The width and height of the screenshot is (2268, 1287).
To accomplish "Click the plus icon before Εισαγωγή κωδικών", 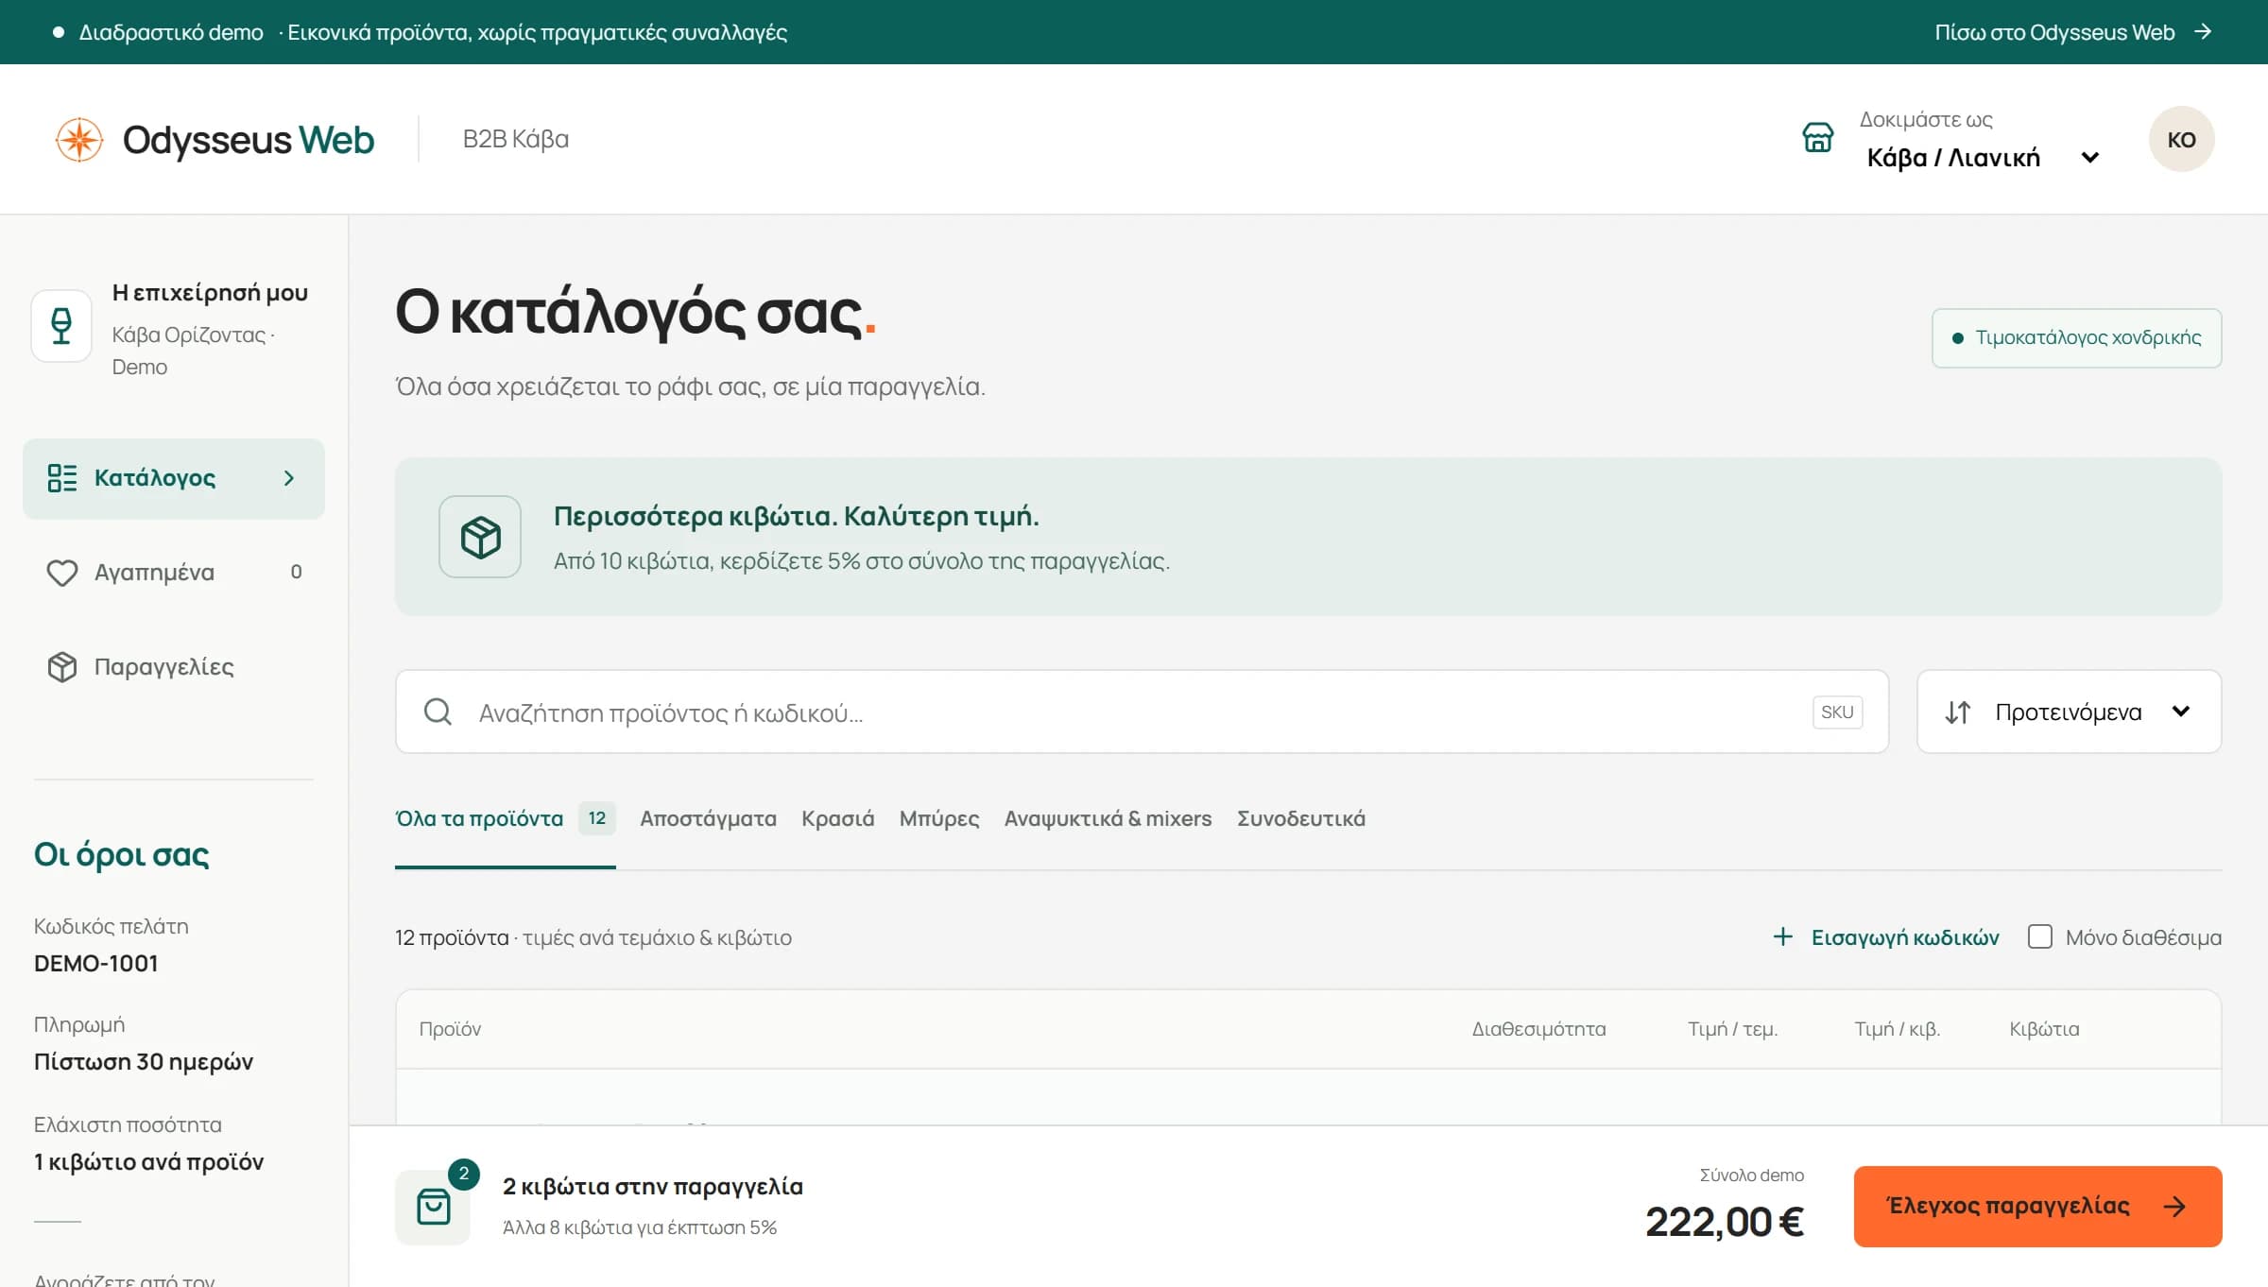I will 1782,936.
